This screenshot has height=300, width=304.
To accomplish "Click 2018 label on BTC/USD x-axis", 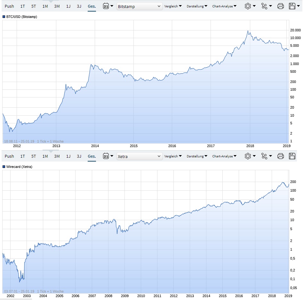I will (x=250, y=146).
